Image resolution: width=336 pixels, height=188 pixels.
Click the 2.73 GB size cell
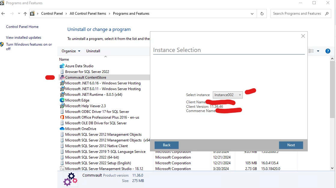(251, 169)
